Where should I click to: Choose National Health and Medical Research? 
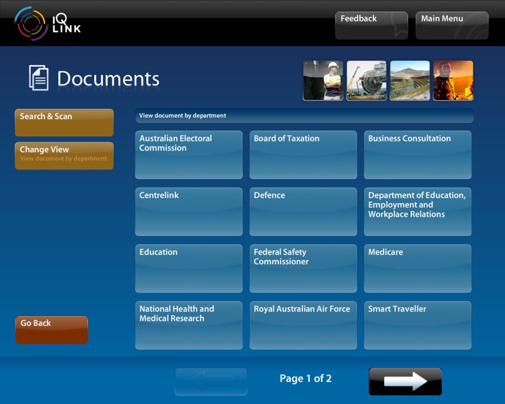(189, 325)
